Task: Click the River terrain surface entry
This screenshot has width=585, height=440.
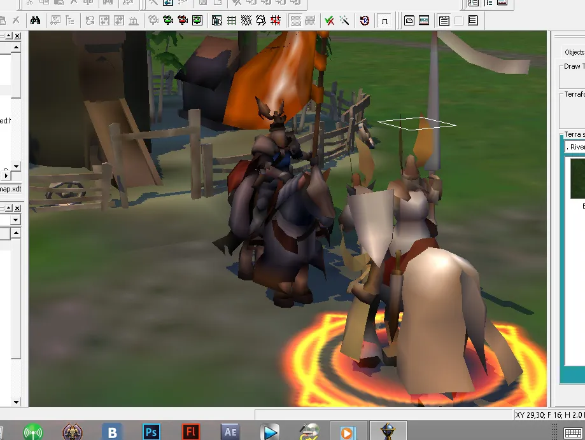Action: tap(575, 147)
